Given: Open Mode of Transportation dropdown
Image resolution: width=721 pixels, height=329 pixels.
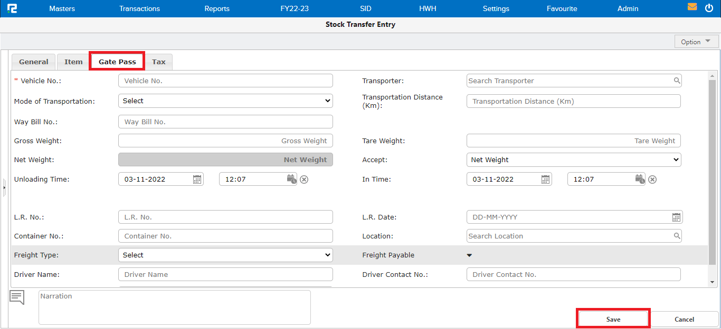Looking at the screenshot, I should tap(225, 101).
